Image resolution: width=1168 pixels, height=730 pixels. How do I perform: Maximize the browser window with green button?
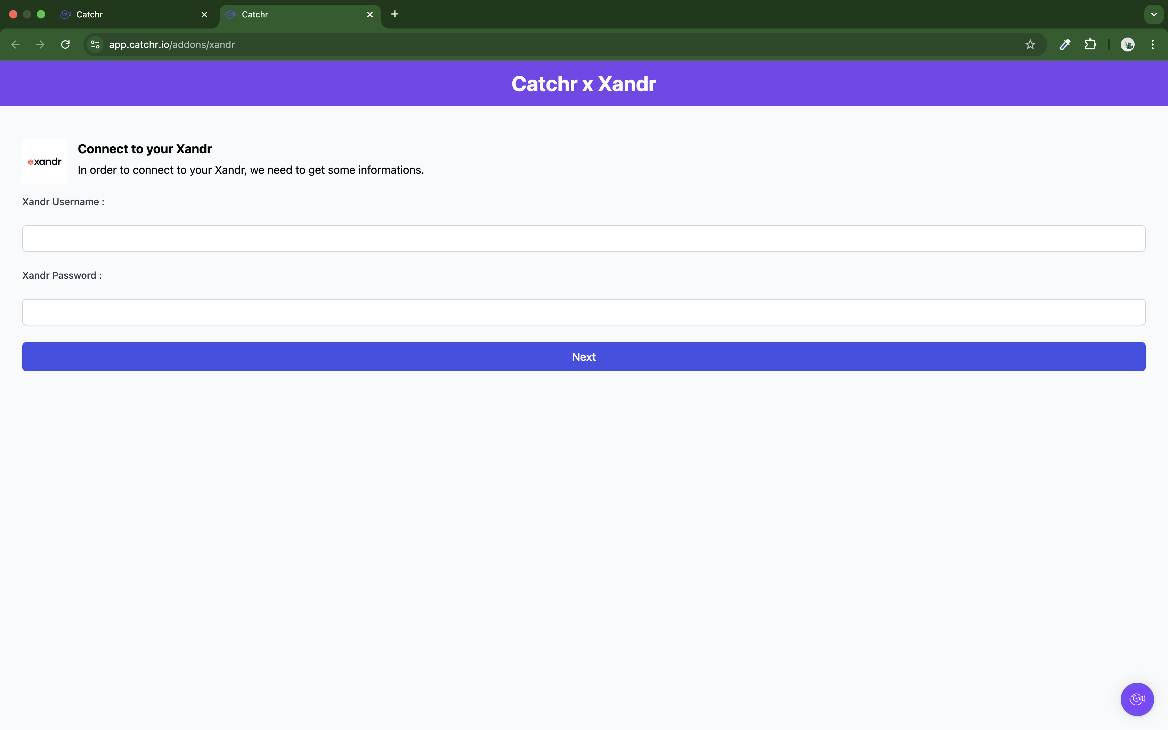point(41,15)
